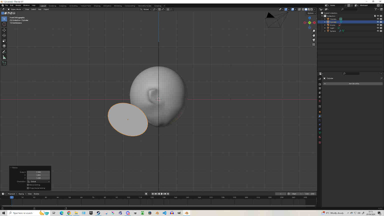Collapse the Resize operator panel
The width and height of the screenshot is (384, 216).
pyautogui.click(x=11, y=167)
